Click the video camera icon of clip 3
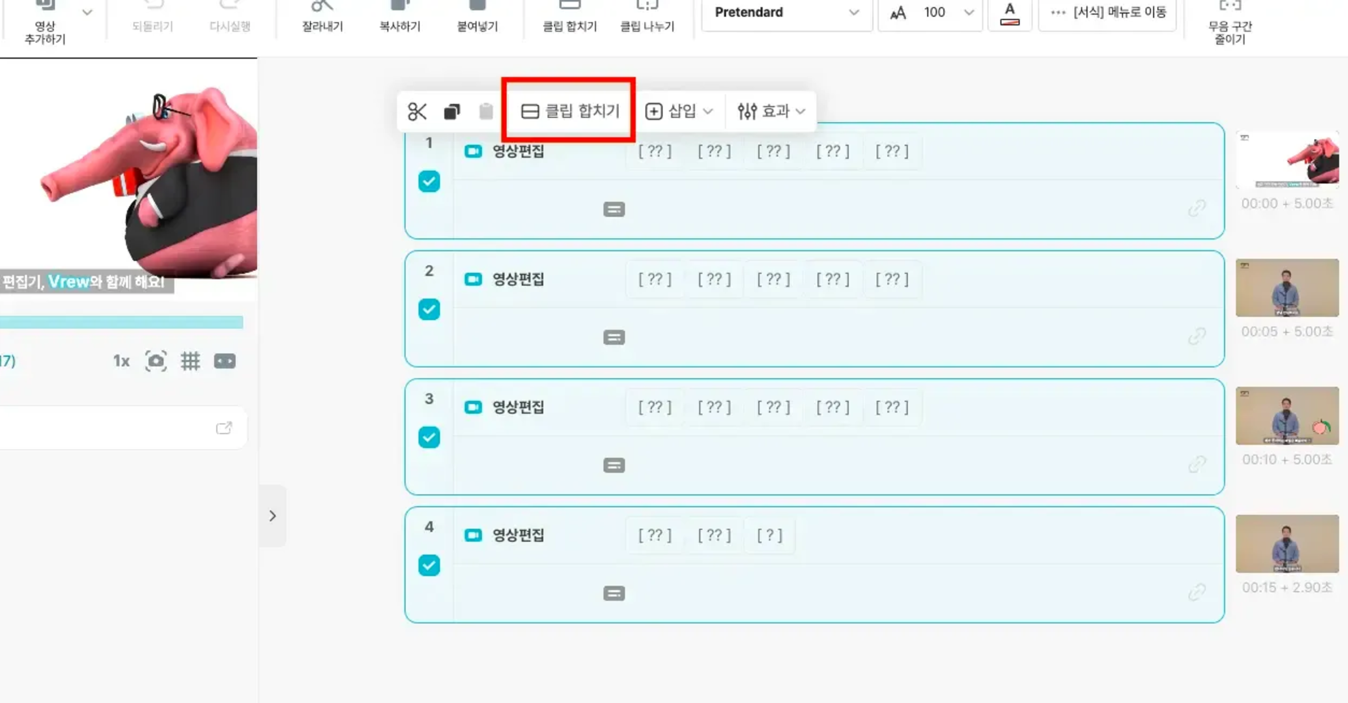 tap(473, 407)
